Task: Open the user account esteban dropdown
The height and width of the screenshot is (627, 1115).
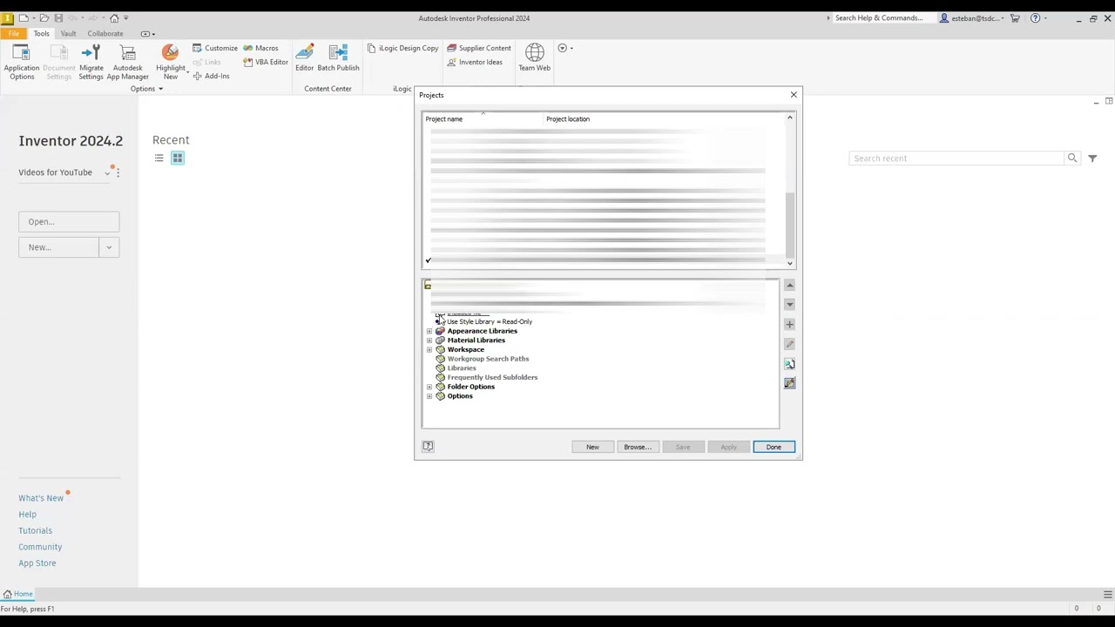Action: (974, 17)
